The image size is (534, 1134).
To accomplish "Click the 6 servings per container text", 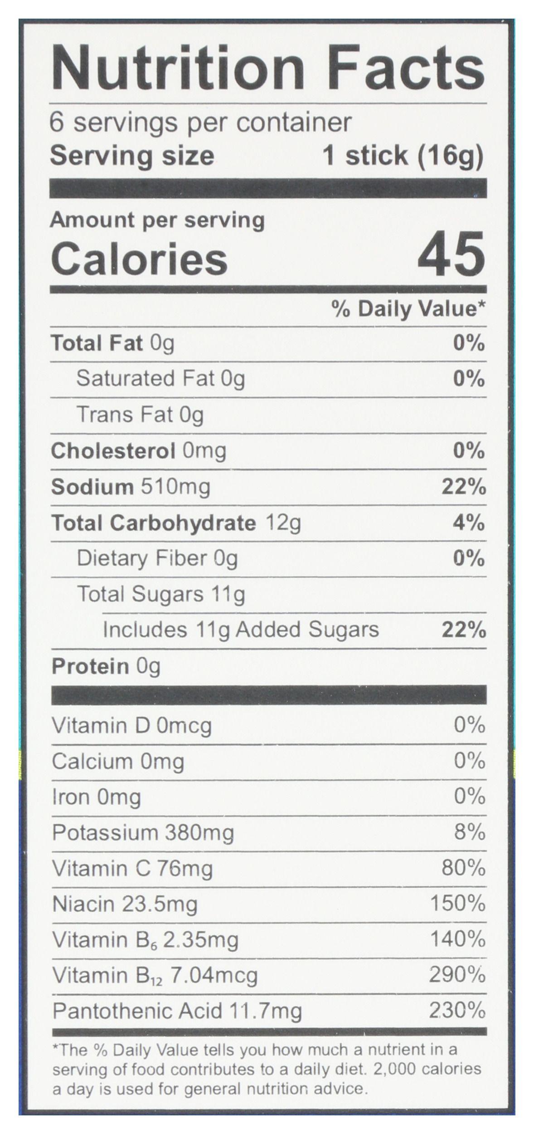I will tap(200, 123).
